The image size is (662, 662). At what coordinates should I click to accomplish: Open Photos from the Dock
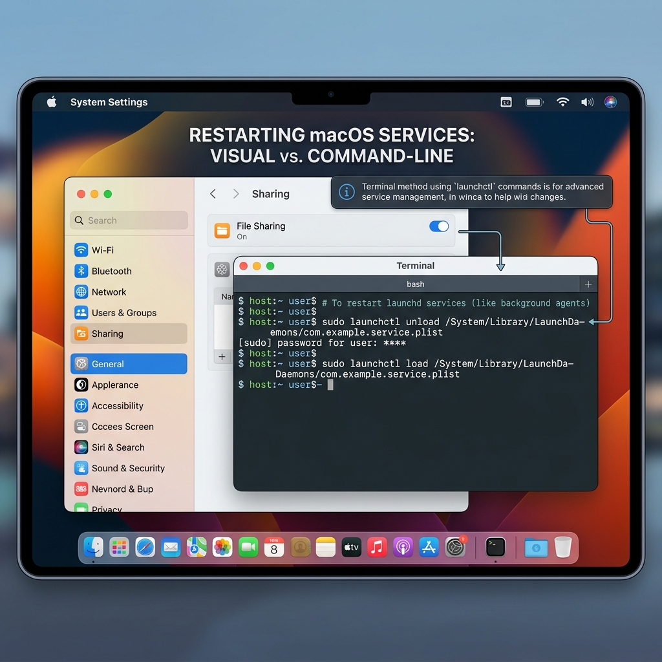pyautogui.click(x=222, y=548)
